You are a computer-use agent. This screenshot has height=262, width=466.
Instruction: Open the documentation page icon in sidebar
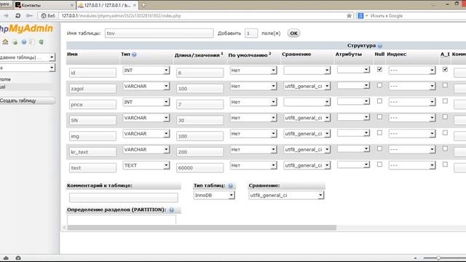(x=32, y=42)
